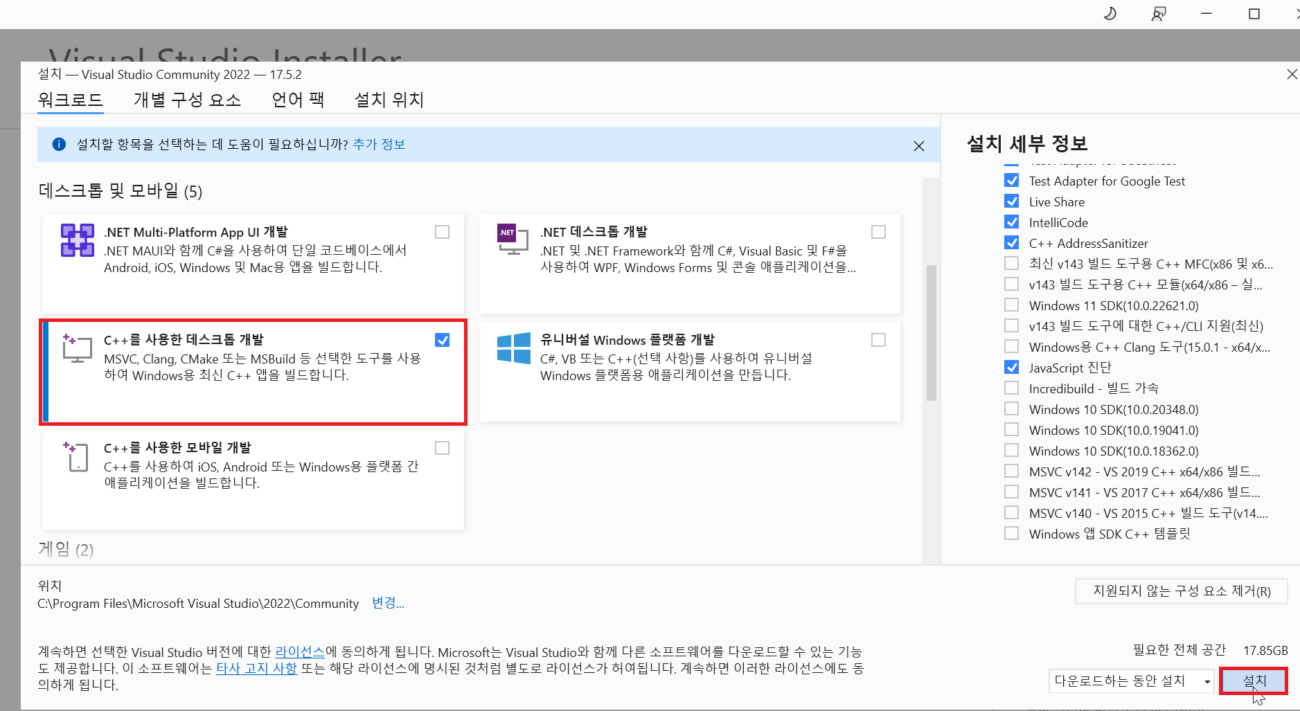Image resolution: width=1300 pixels, height=711 pixels.
Task: Switch to the 워크로드 tab
Action: (70, 100)
